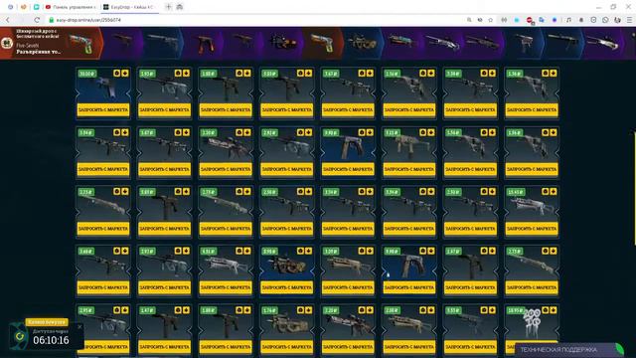Click the 06:10:16 bonus timer
This screenshot has height=358, width=636.
(51, 340)
